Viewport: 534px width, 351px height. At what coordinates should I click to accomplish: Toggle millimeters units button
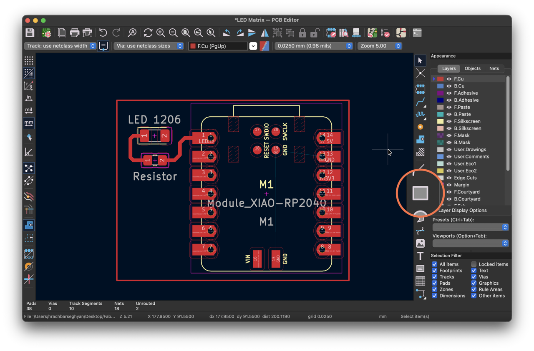(x=29, y=123)
